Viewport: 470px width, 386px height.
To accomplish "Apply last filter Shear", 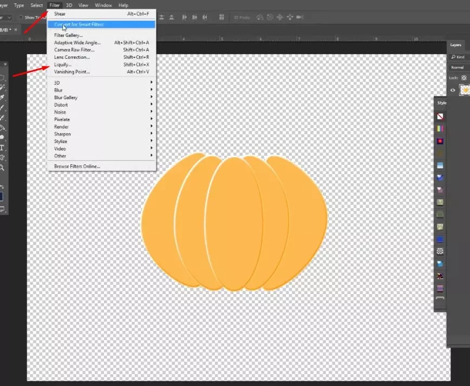I will coord(101,14).
